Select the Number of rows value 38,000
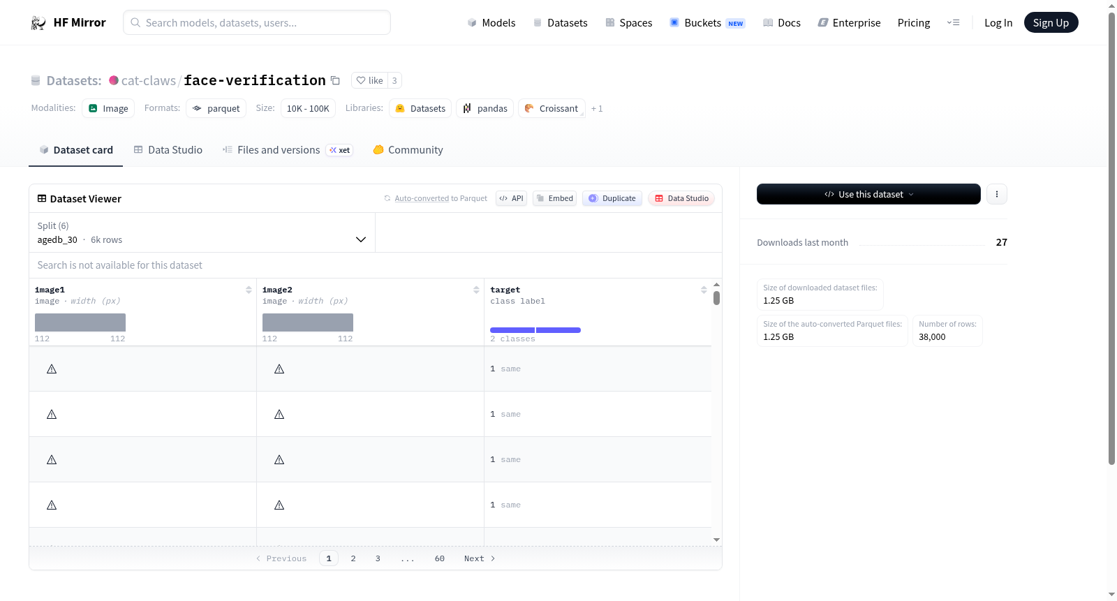 click(932, 336)
